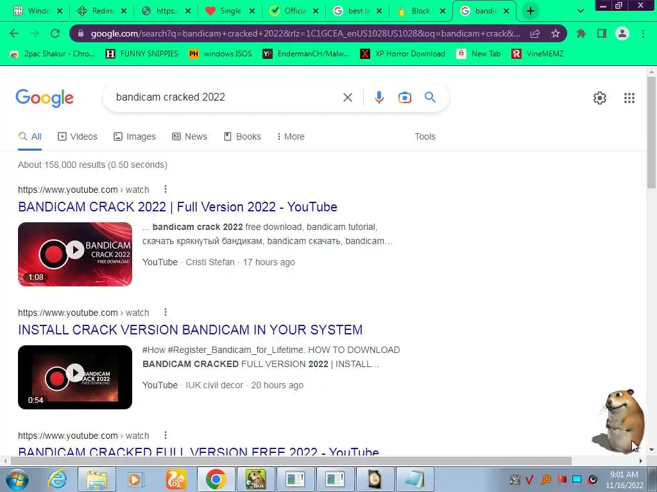Expand the More search filters menu
This screenshot has width=657, height=492.
click(x=291, y=136)
